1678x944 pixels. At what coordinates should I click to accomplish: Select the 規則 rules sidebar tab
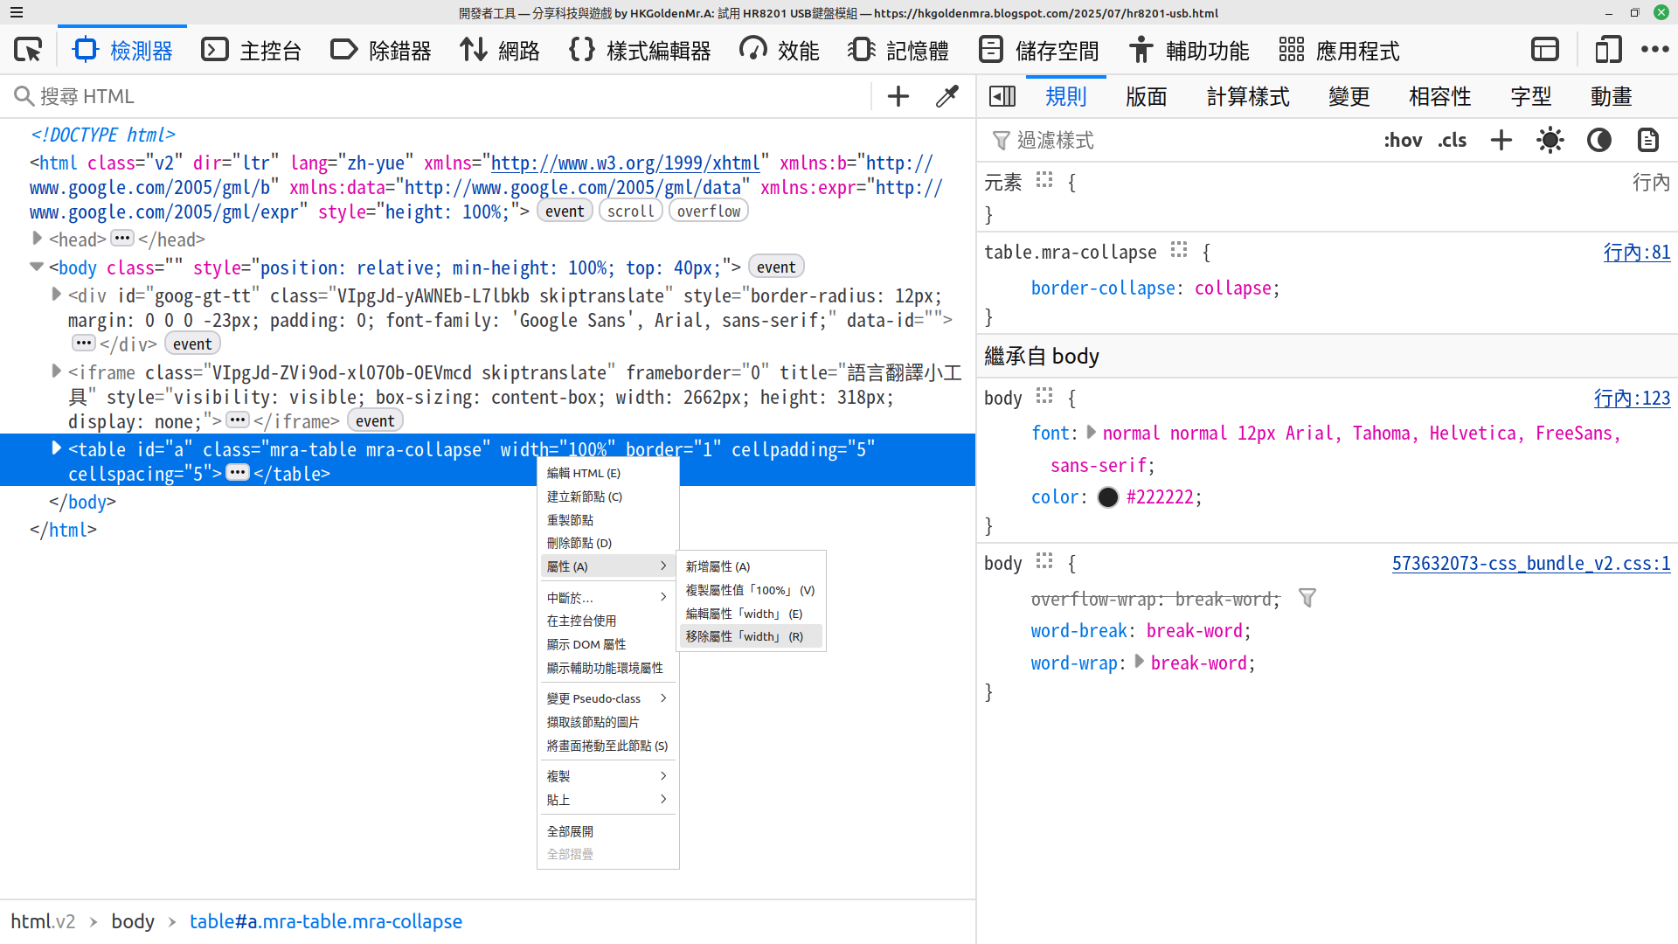click(1066, 96)
